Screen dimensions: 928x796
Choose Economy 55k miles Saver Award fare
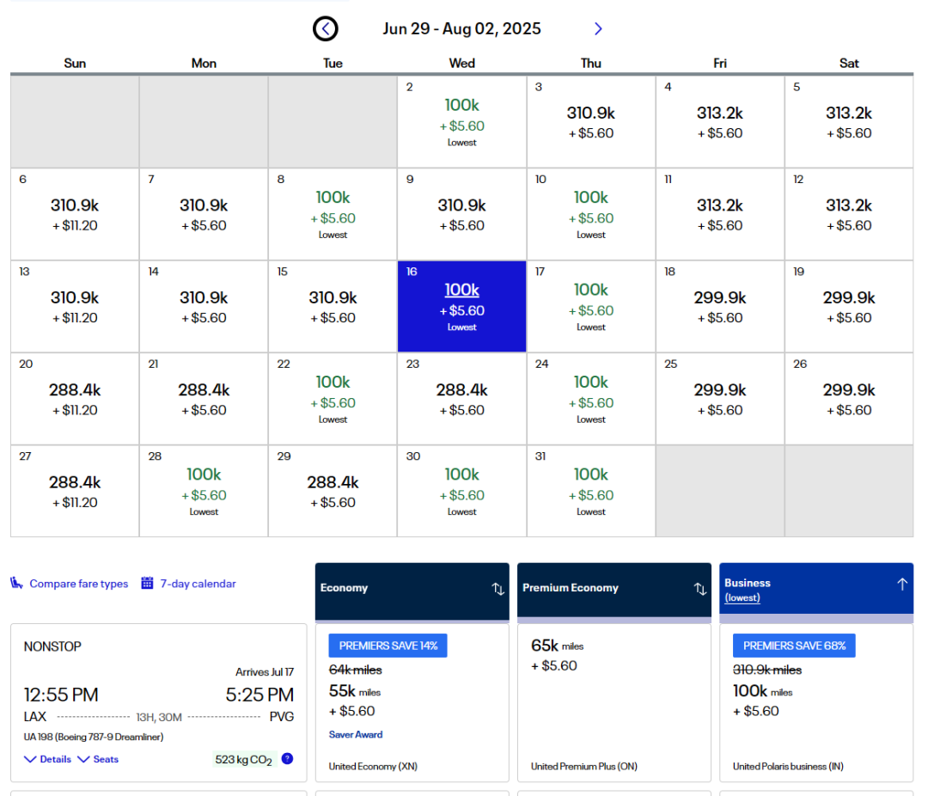coord(412,701)
